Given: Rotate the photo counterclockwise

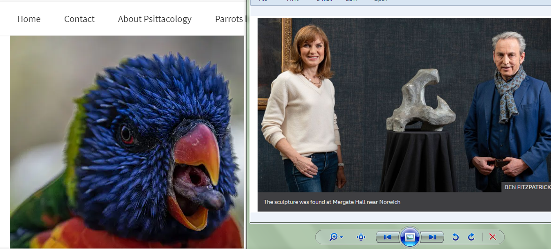Looking at the screenshot, I should (x=455, y=237).
